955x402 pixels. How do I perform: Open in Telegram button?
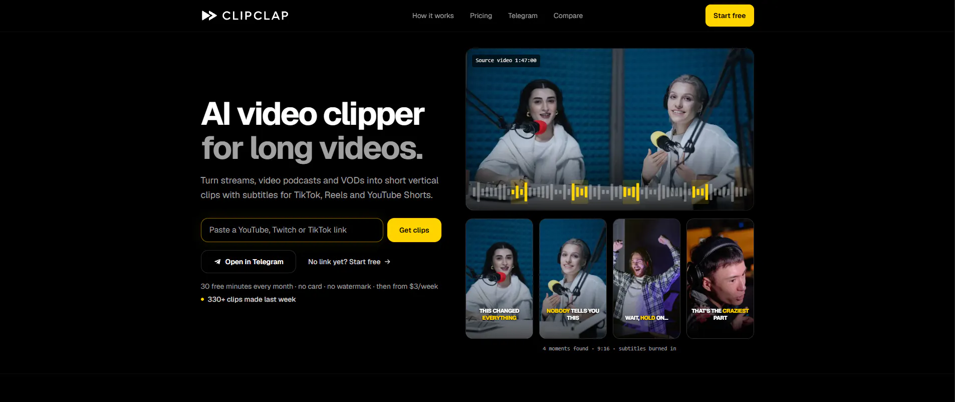point(249,262)
